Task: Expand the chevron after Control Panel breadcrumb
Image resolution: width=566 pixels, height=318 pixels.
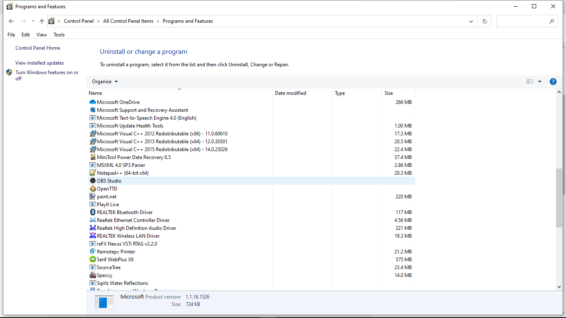Action: click(98, 21)
